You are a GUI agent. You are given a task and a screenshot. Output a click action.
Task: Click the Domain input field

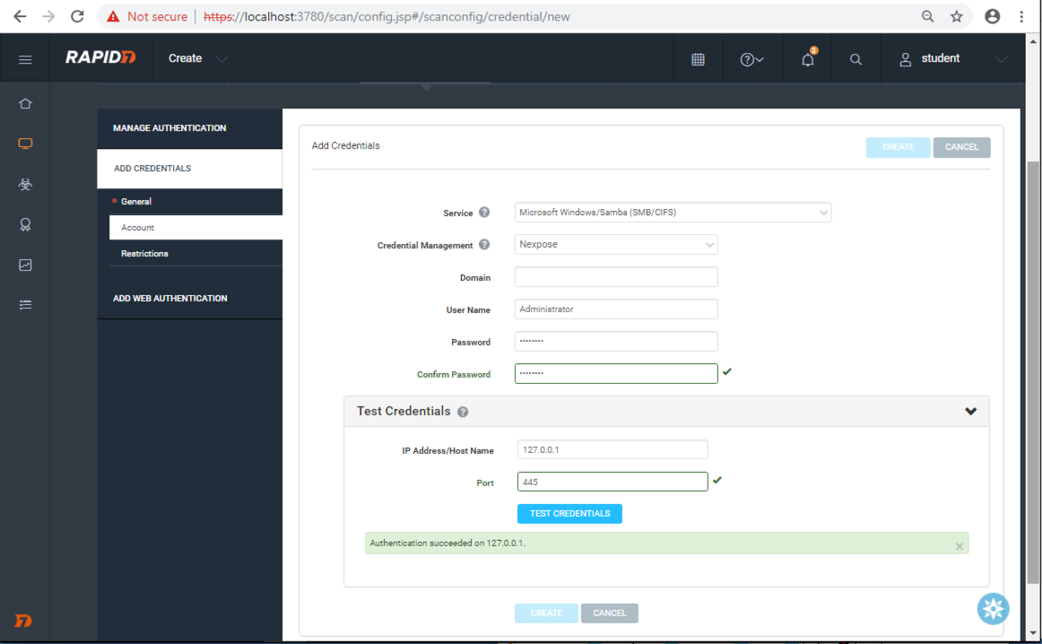616,276
